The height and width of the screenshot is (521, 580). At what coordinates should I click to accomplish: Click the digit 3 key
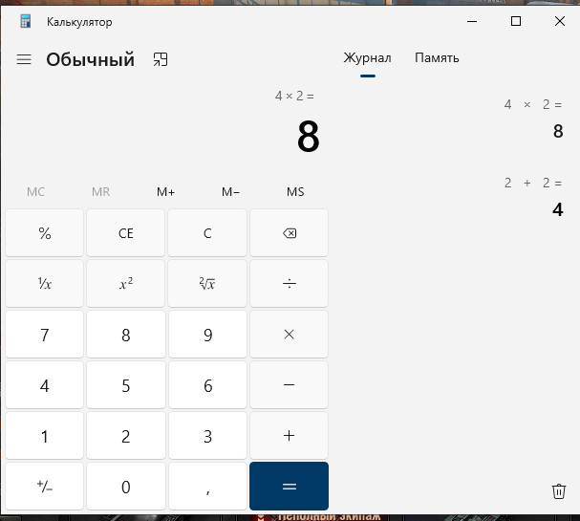point(207,436)
